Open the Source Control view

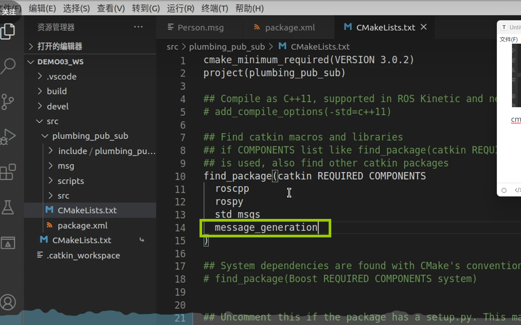point(8,102)
